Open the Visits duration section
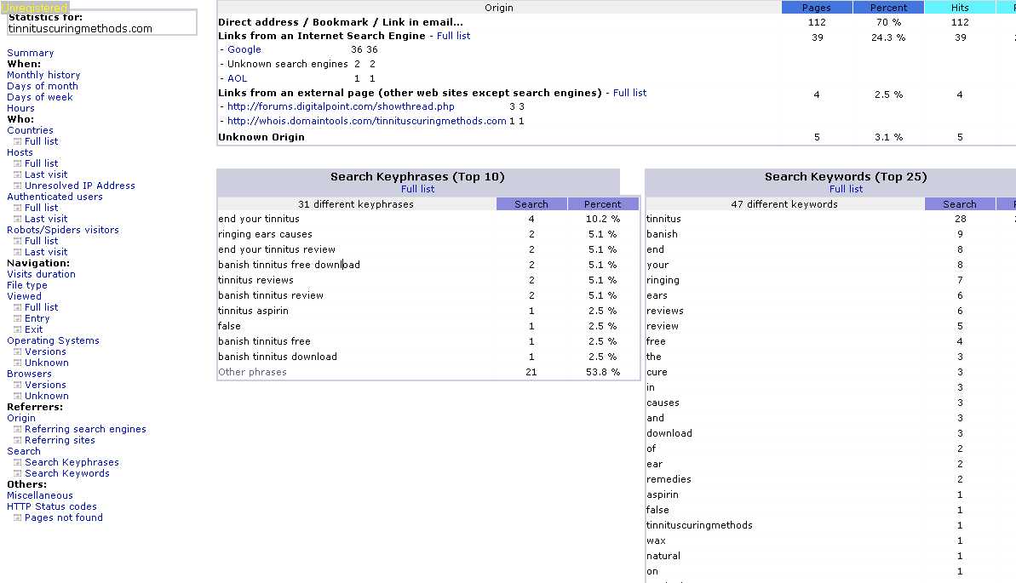Viewport: 1016px width, 583px height. (x=41, y=274)
